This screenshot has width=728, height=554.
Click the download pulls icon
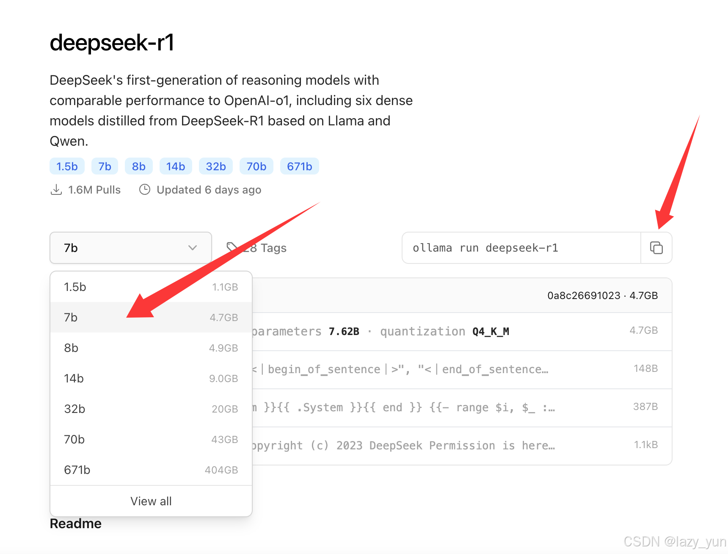(56, 189)
